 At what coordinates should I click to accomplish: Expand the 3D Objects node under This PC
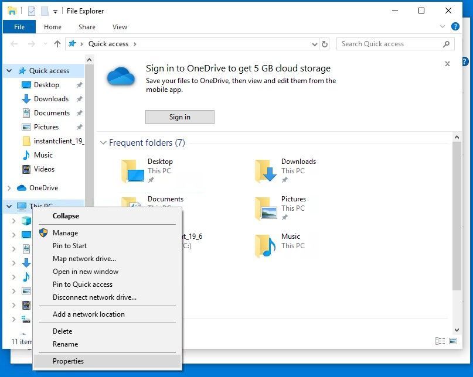pos(13,221)
